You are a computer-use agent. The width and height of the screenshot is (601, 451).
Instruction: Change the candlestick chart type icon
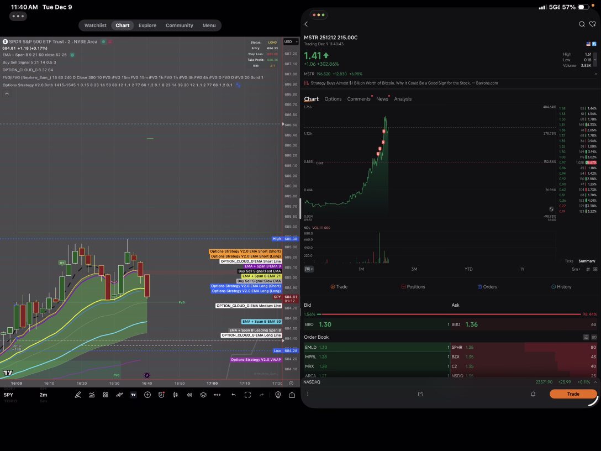pyautogui.click(x=175, y=395)
